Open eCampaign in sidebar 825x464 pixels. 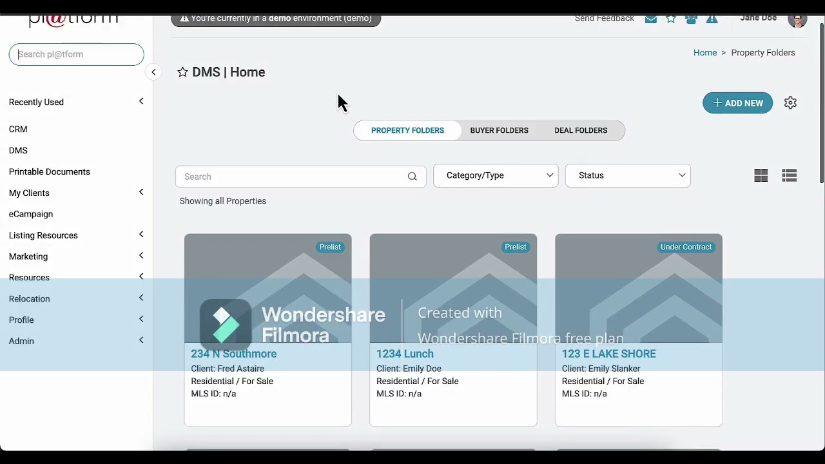tap(31, 214)
